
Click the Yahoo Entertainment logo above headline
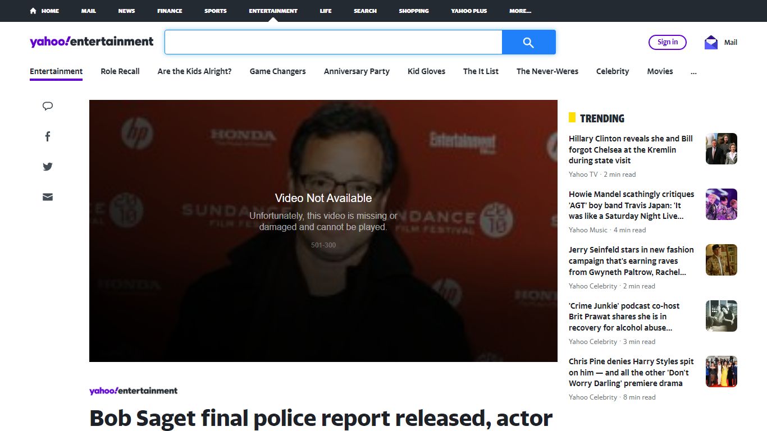[x=134, y=391]
